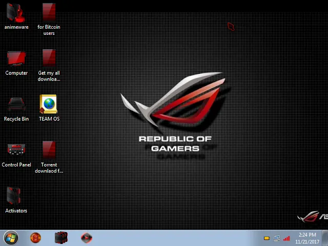Click the 'Control Panel' label text
This screenshot has width=328, height=246.
coord(16,165)
